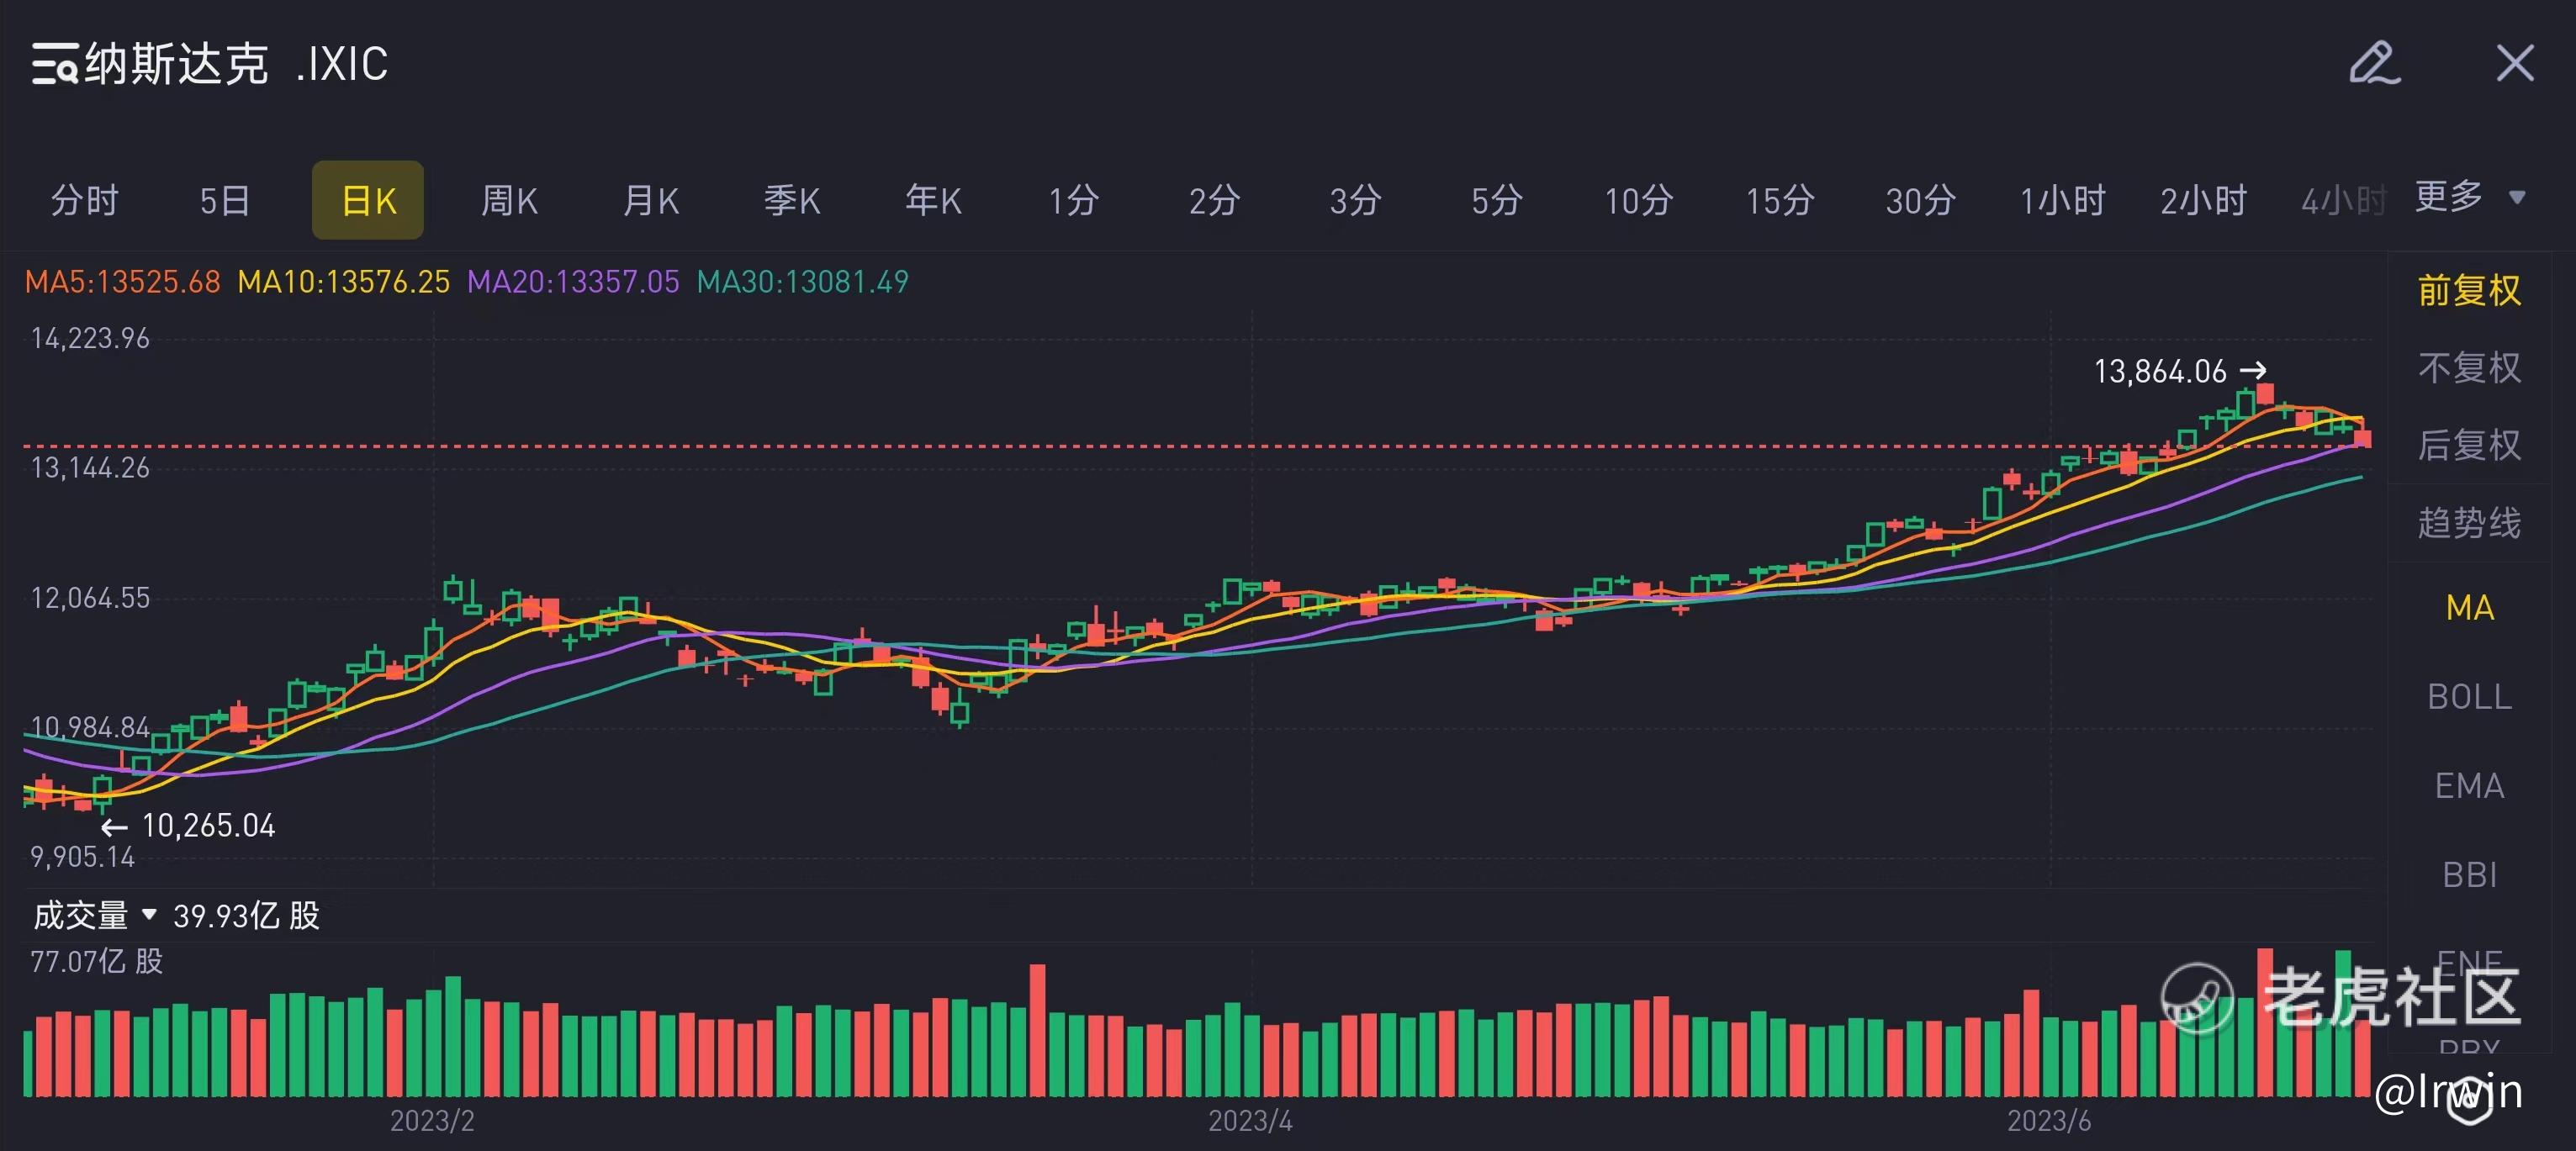Click the MA5:13525.68 legend value
Screen dimensions: 2576x1151
pos(122,282)
